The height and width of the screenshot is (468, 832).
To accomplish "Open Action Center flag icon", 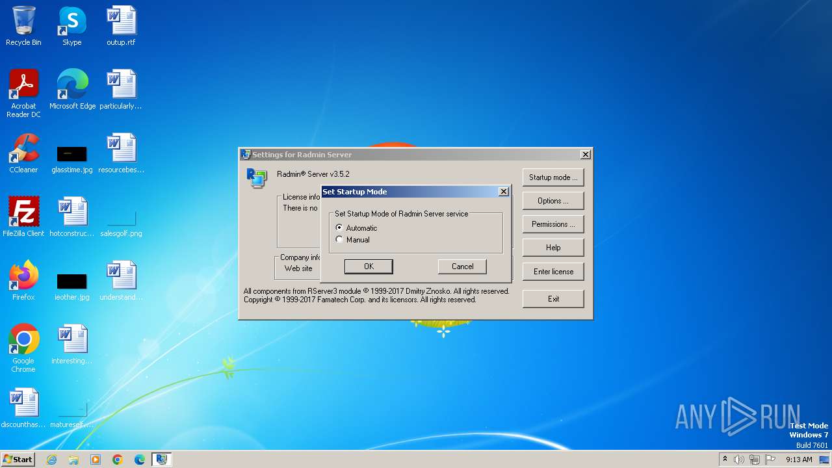I will [x=770, y=460].
